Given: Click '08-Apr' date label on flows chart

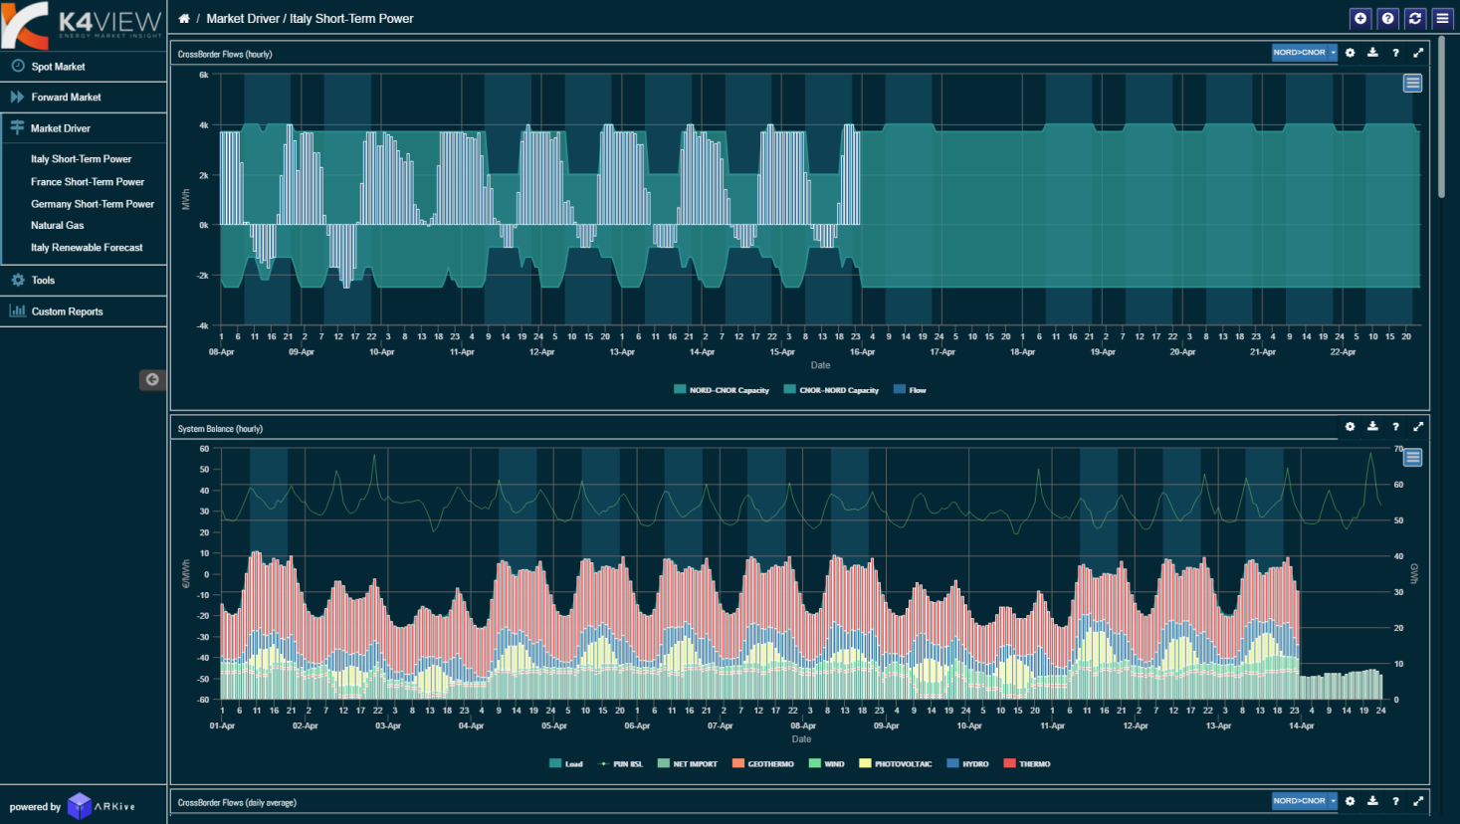Looking at the screenshot, I should click(221, 352).
